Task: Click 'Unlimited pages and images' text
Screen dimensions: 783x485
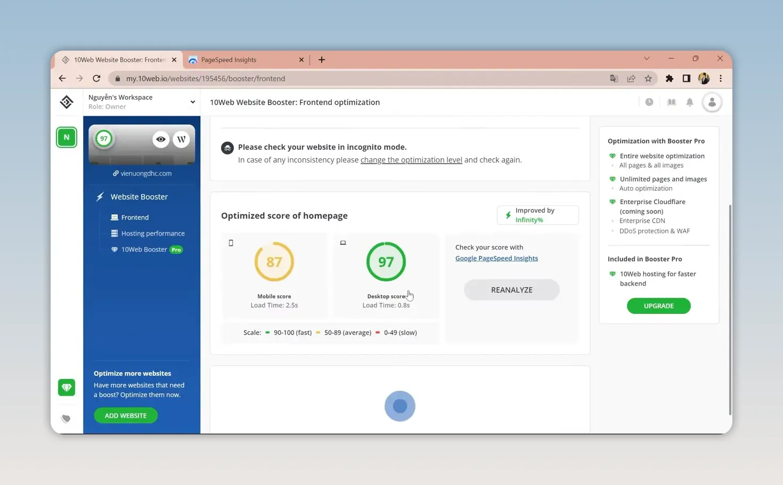Action: [664, 179]
